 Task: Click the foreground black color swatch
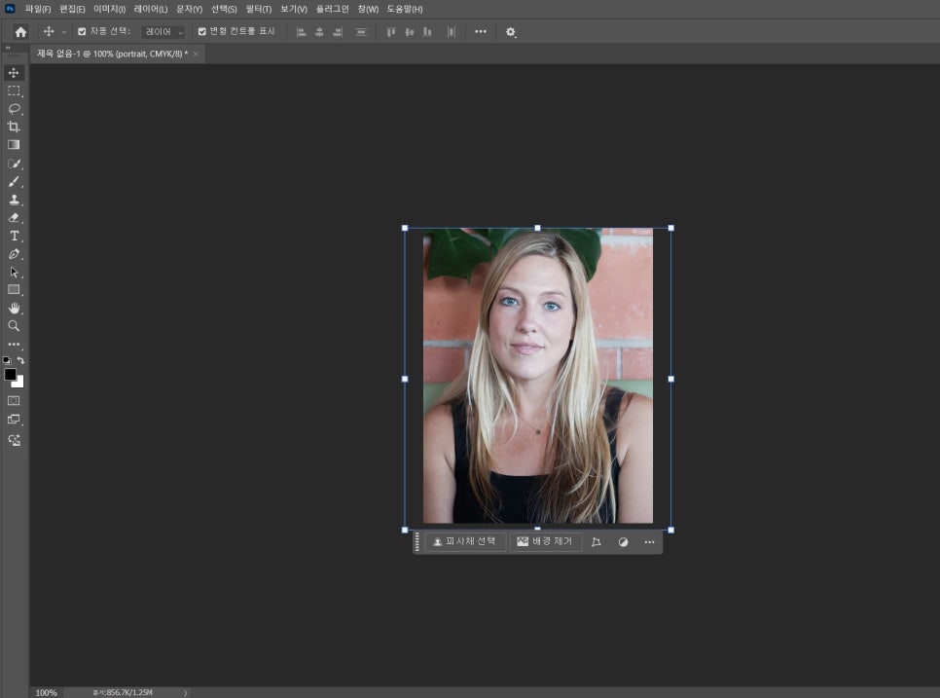[10, 374]
